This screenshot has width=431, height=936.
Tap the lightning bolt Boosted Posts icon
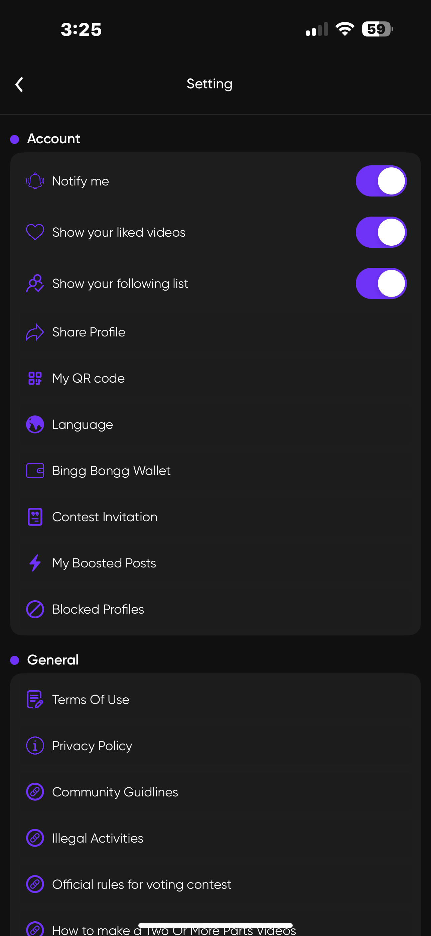click(35, 563)
